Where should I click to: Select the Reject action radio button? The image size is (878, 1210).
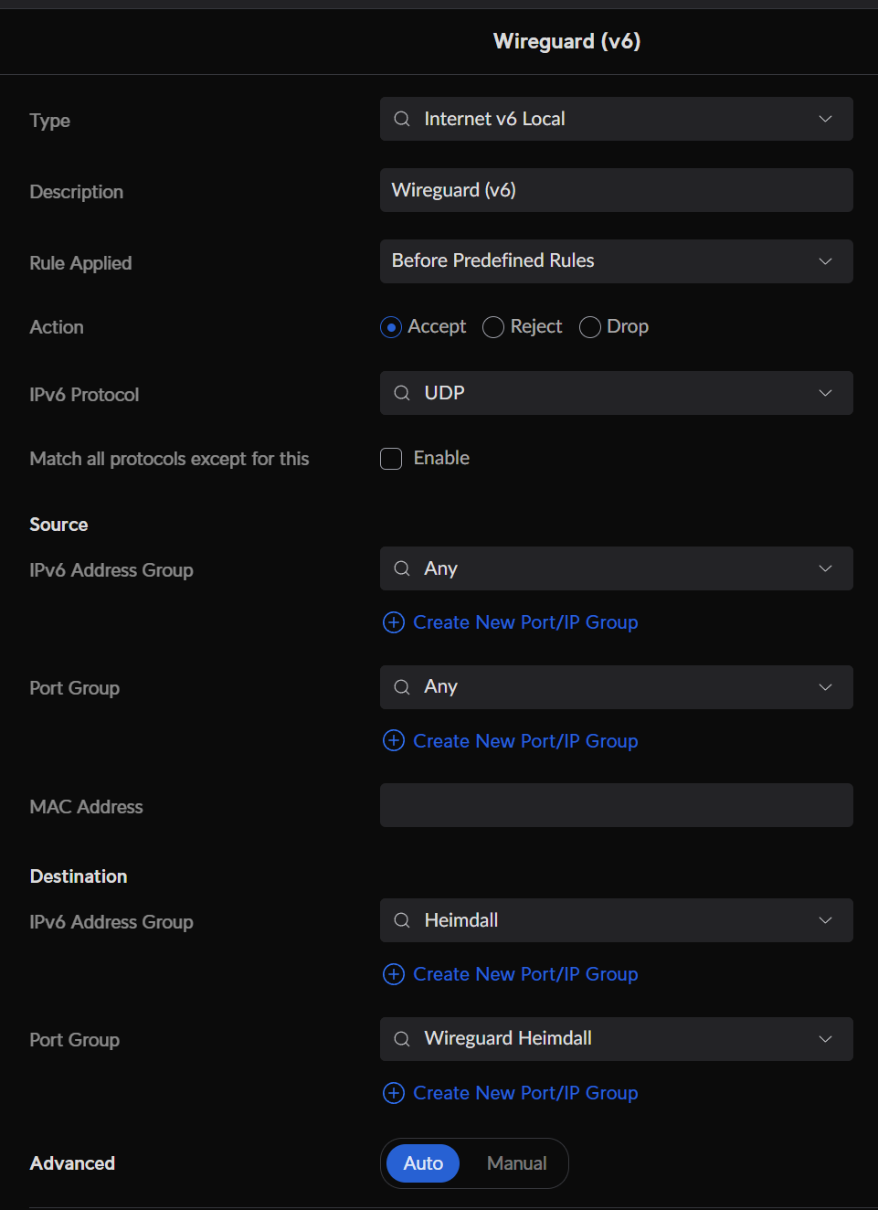pyautogui.click(x=493, y=327)
